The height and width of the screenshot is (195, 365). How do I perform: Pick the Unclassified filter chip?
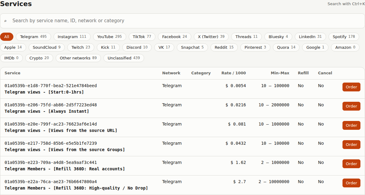click(x=124, y=58)
